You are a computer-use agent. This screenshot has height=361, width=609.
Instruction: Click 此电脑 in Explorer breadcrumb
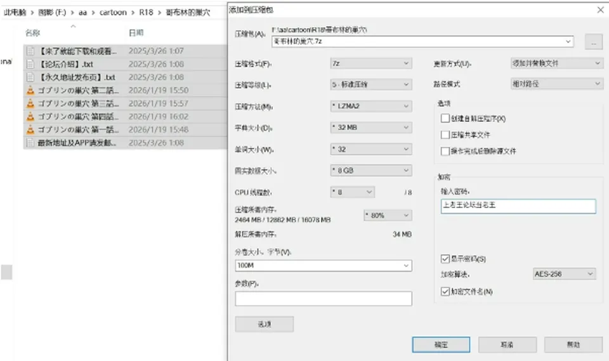[x=15, y=13]
